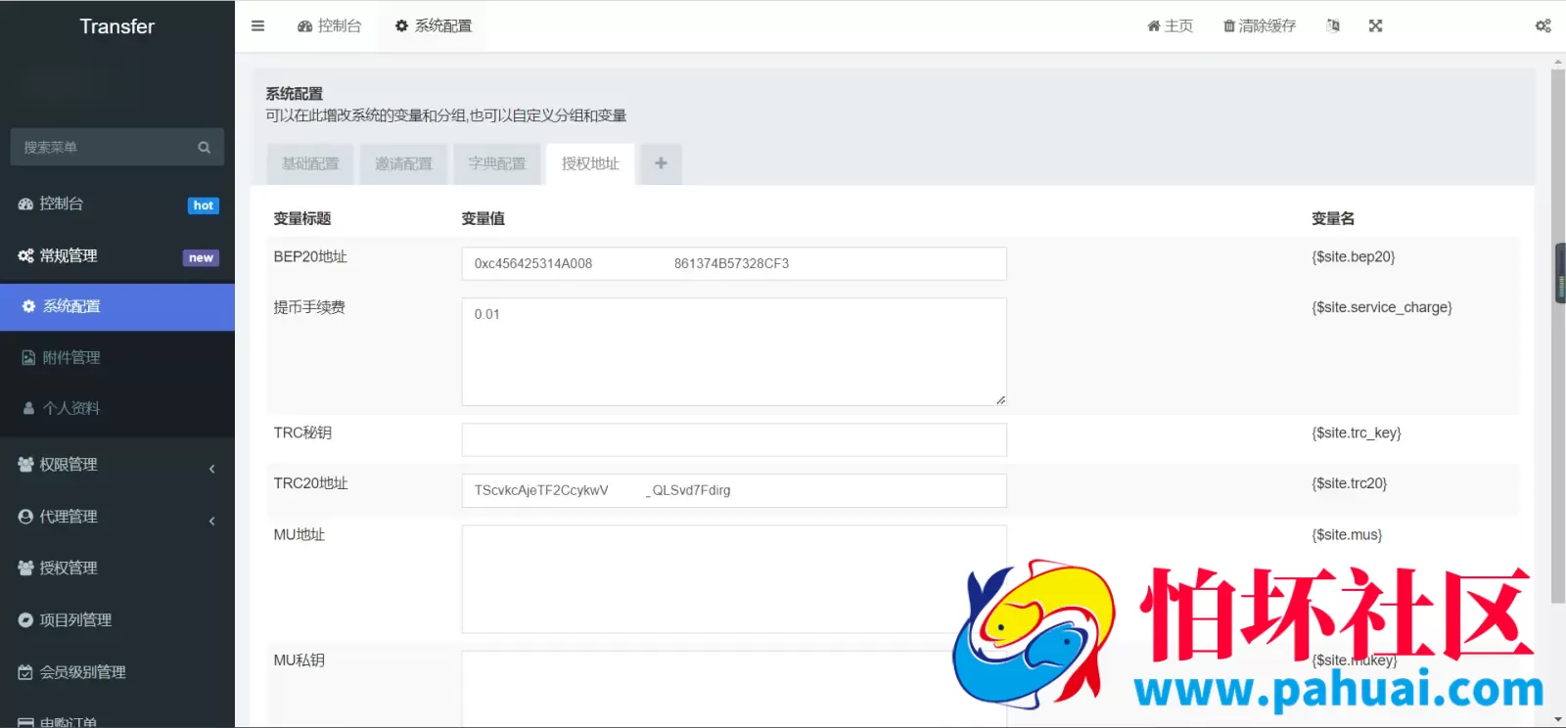Switch to the 基础配置 tab
The image size is (1566, 728).
coord(310,164)
